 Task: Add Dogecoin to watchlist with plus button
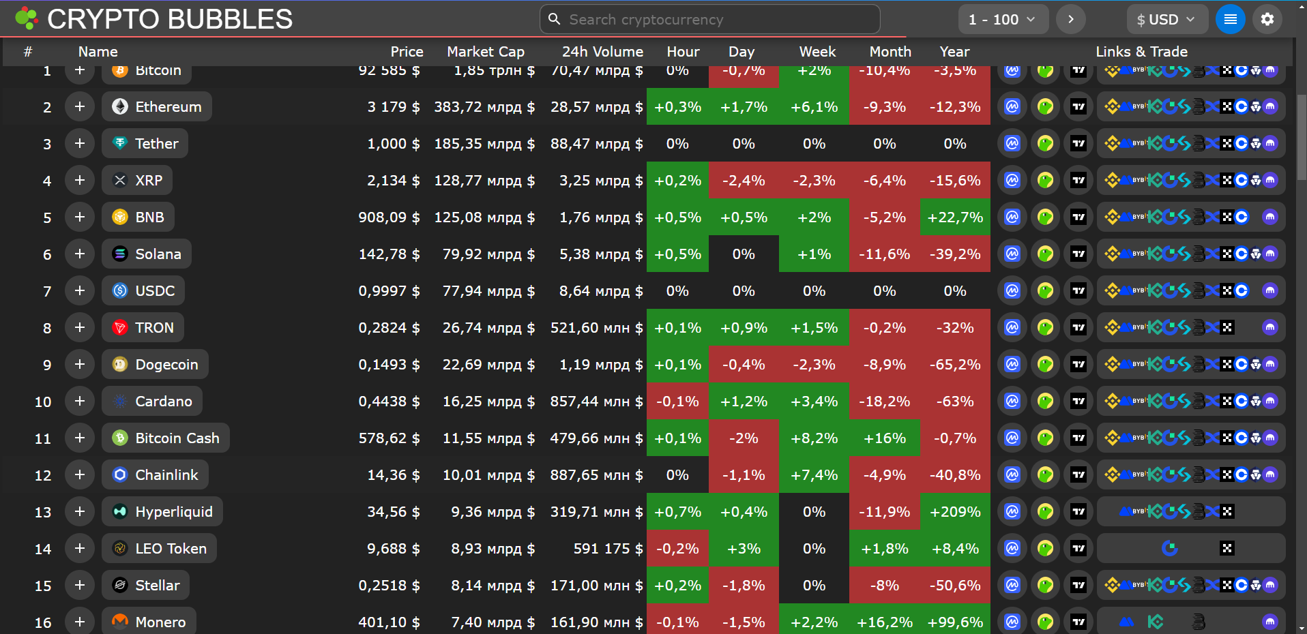pos(80,365)
